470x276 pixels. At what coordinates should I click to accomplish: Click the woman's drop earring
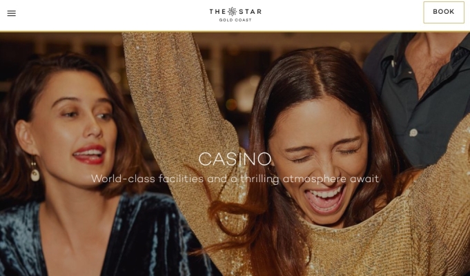[x=35, y=172]
